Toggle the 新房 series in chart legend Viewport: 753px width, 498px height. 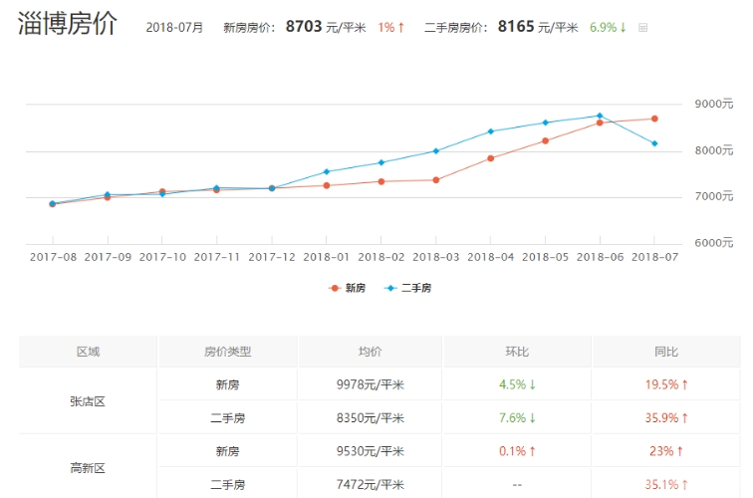pyautogui.click(x=348, y=288)
